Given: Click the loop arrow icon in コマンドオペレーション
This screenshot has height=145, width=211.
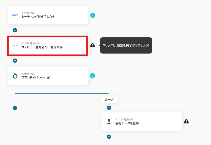Looking at the screenshot, I should click(15, 76).
